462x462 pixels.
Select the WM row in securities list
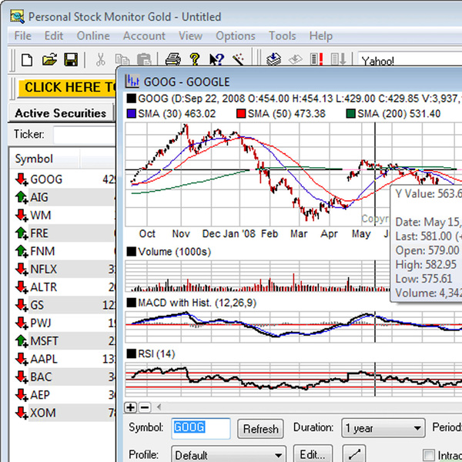click(x=62, y=215)
